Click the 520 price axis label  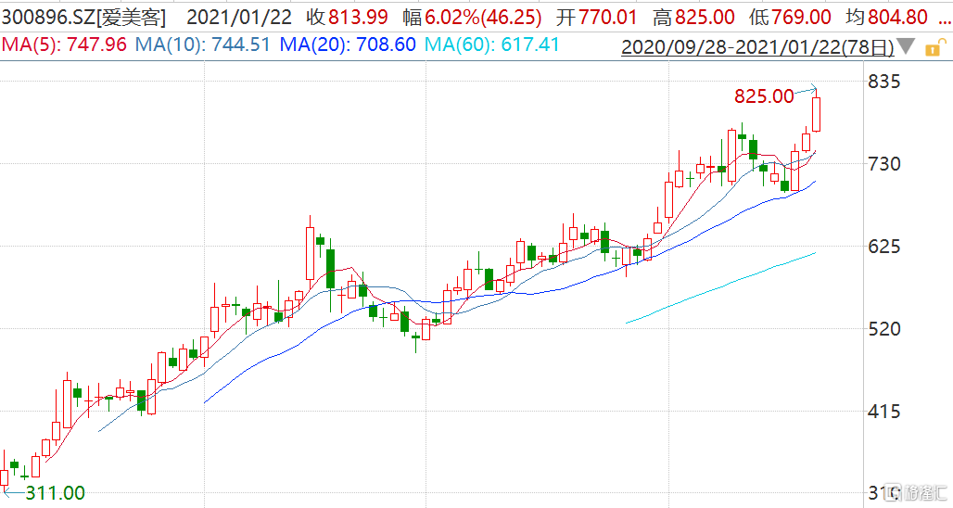click(884, 329)
